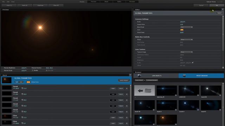Click scale icon on fourth Streak row
225x126 pixels.
(x=22, y=106)
